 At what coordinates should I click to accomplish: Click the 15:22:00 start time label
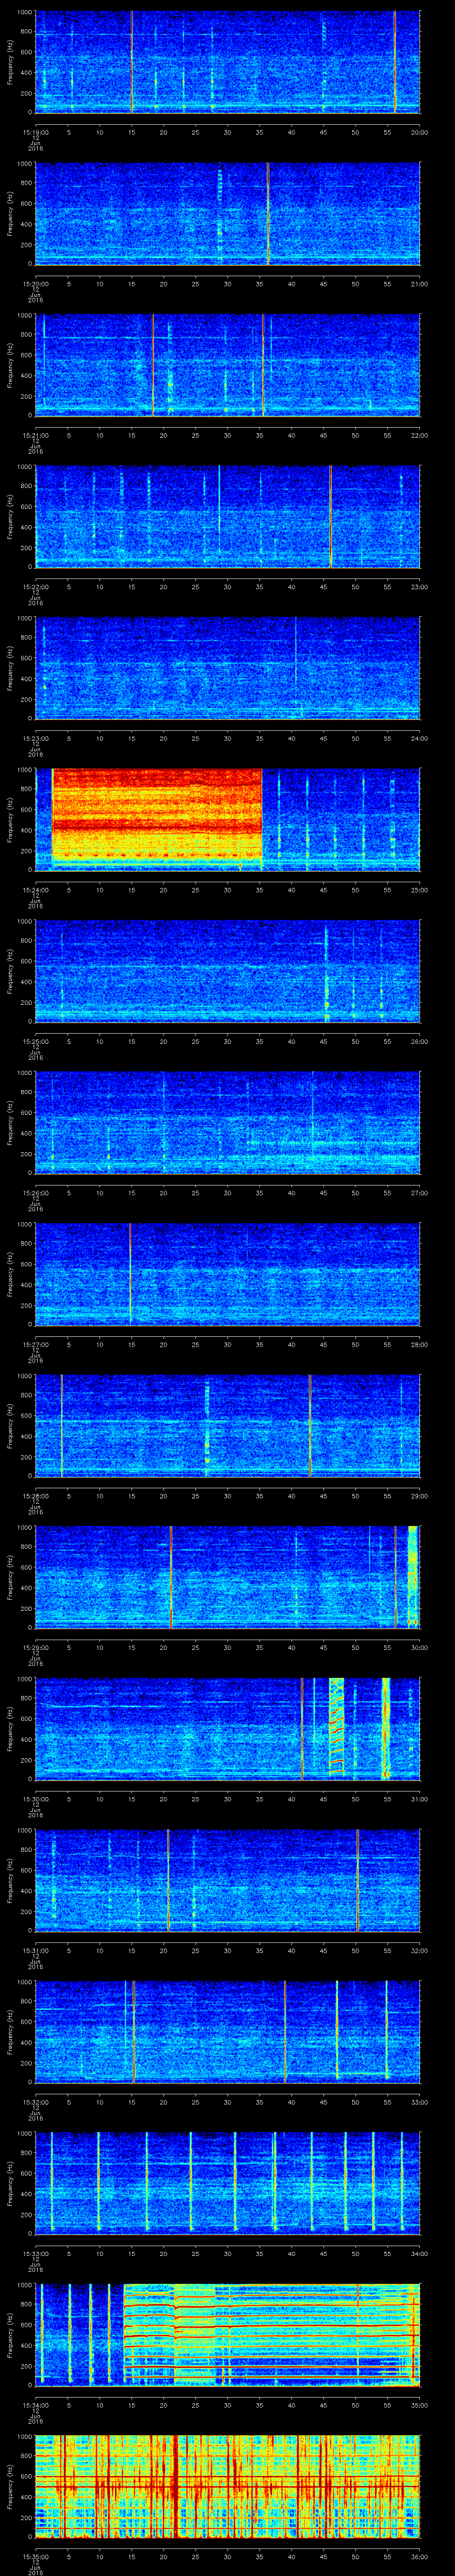pyautogui.click(x=35, y=587)
